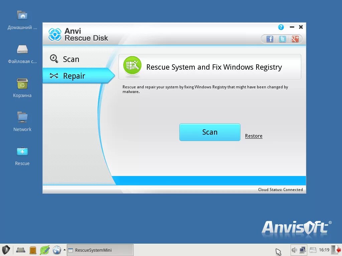Select the RescueSystemMini taskbar button
This screenshot has height=256, width=342.
(x=100, y=250)
